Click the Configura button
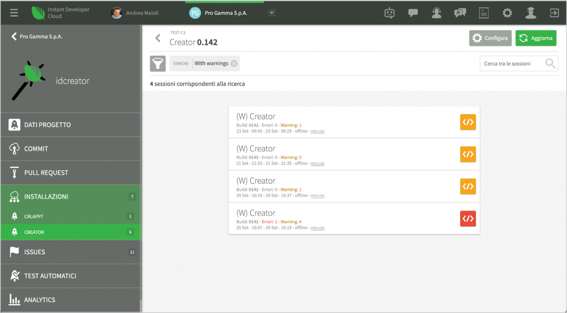Image resolution: width=567 pixels, height=313 pixels. coord(491,38)
